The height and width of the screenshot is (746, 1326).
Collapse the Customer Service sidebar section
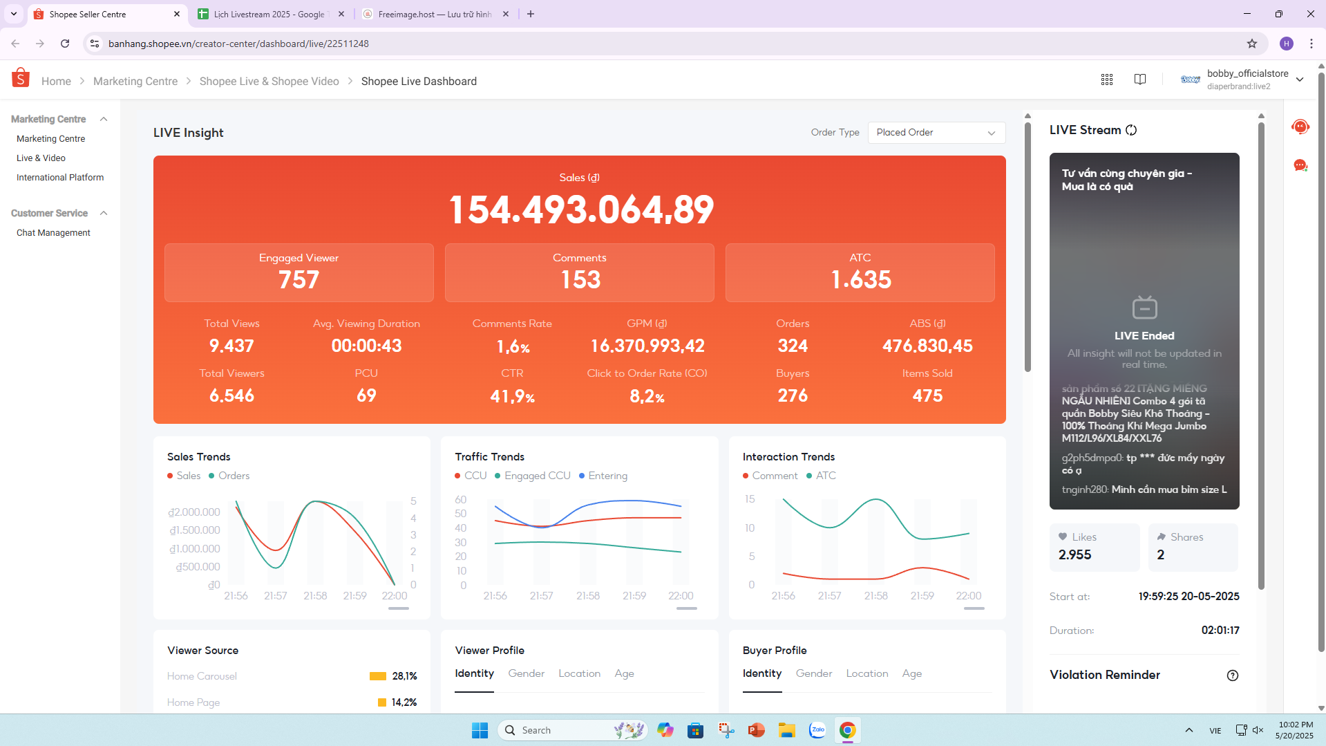coord(104,213)
